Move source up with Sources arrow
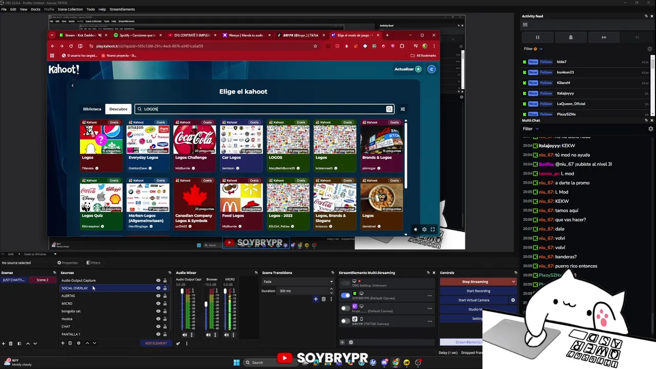 coord(87,343)
